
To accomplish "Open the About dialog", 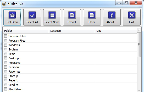I will (x=112, y=17).
